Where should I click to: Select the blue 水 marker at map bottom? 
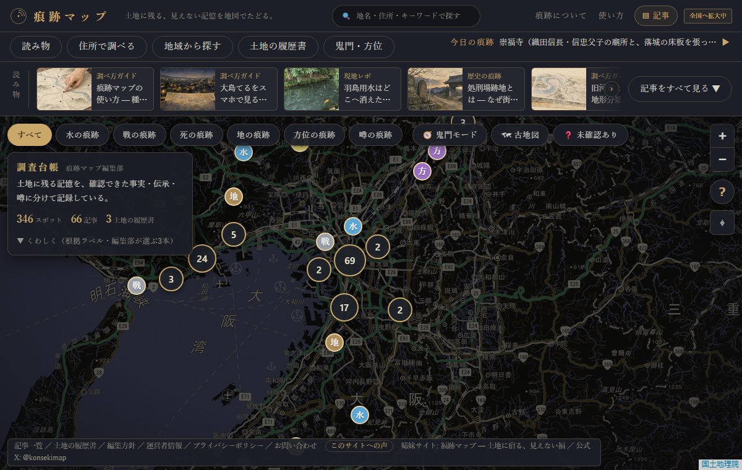359,415
